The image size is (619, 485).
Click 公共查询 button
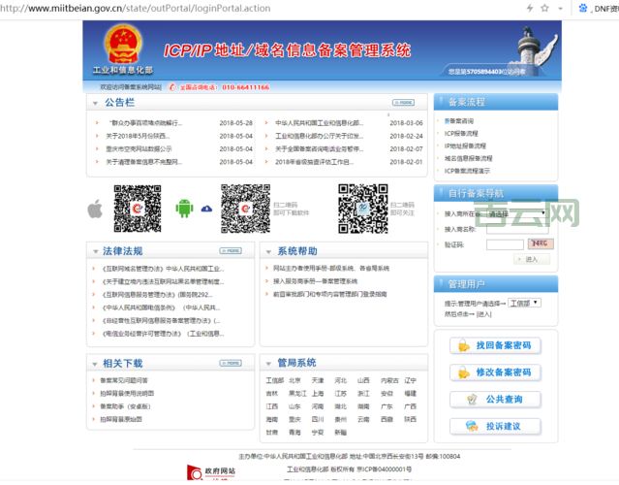tap(495, 400)
